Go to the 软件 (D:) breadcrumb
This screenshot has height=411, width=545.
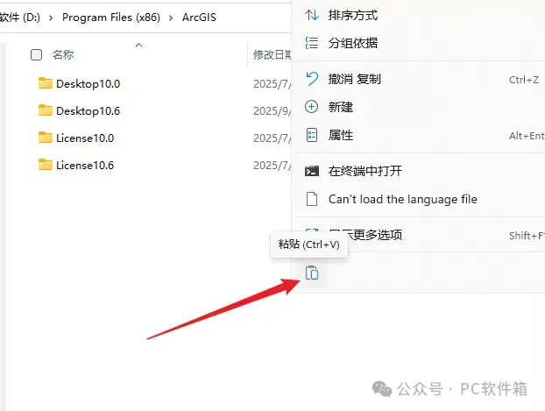click(x=20, y=18)
